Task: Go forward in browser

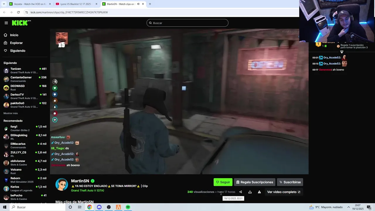Action: click(x=11, y=12)
